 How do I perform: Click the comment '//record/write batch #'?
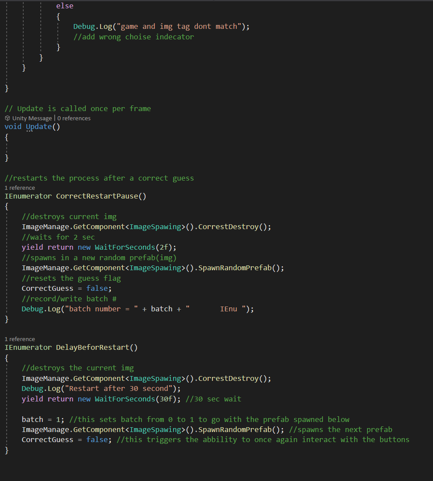click(x=69, y=299)
